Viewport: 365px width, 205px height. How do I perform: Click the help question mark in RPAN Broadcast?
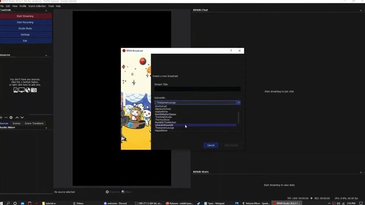point(231,51)
